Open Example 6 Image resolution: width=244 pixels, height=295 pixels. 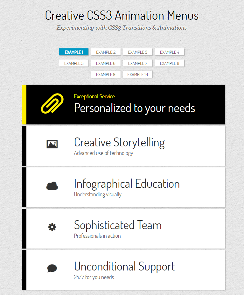pos(106,63)
